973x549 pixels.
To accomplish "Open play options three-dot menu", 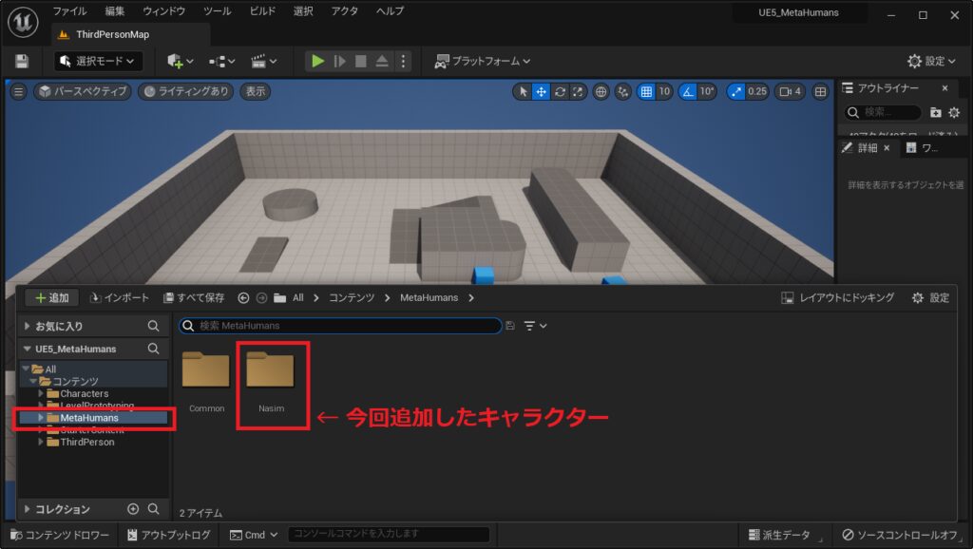I will [x=403, y=61].
